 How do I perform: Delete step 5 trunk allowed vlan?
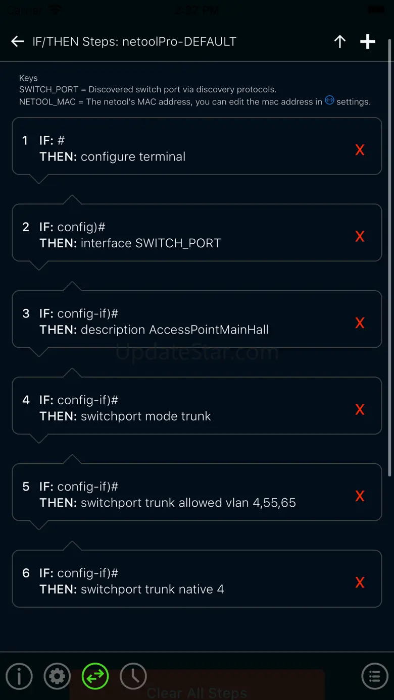[360, 496]
